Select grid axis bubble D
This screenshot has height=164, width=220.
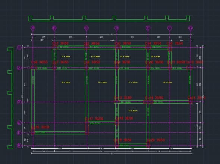(x=117, y=28)
